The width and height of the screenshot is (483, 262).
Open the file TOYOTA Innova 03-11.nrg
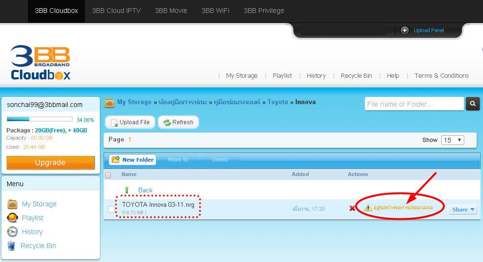pyautogui.click(x=158, y=204)
